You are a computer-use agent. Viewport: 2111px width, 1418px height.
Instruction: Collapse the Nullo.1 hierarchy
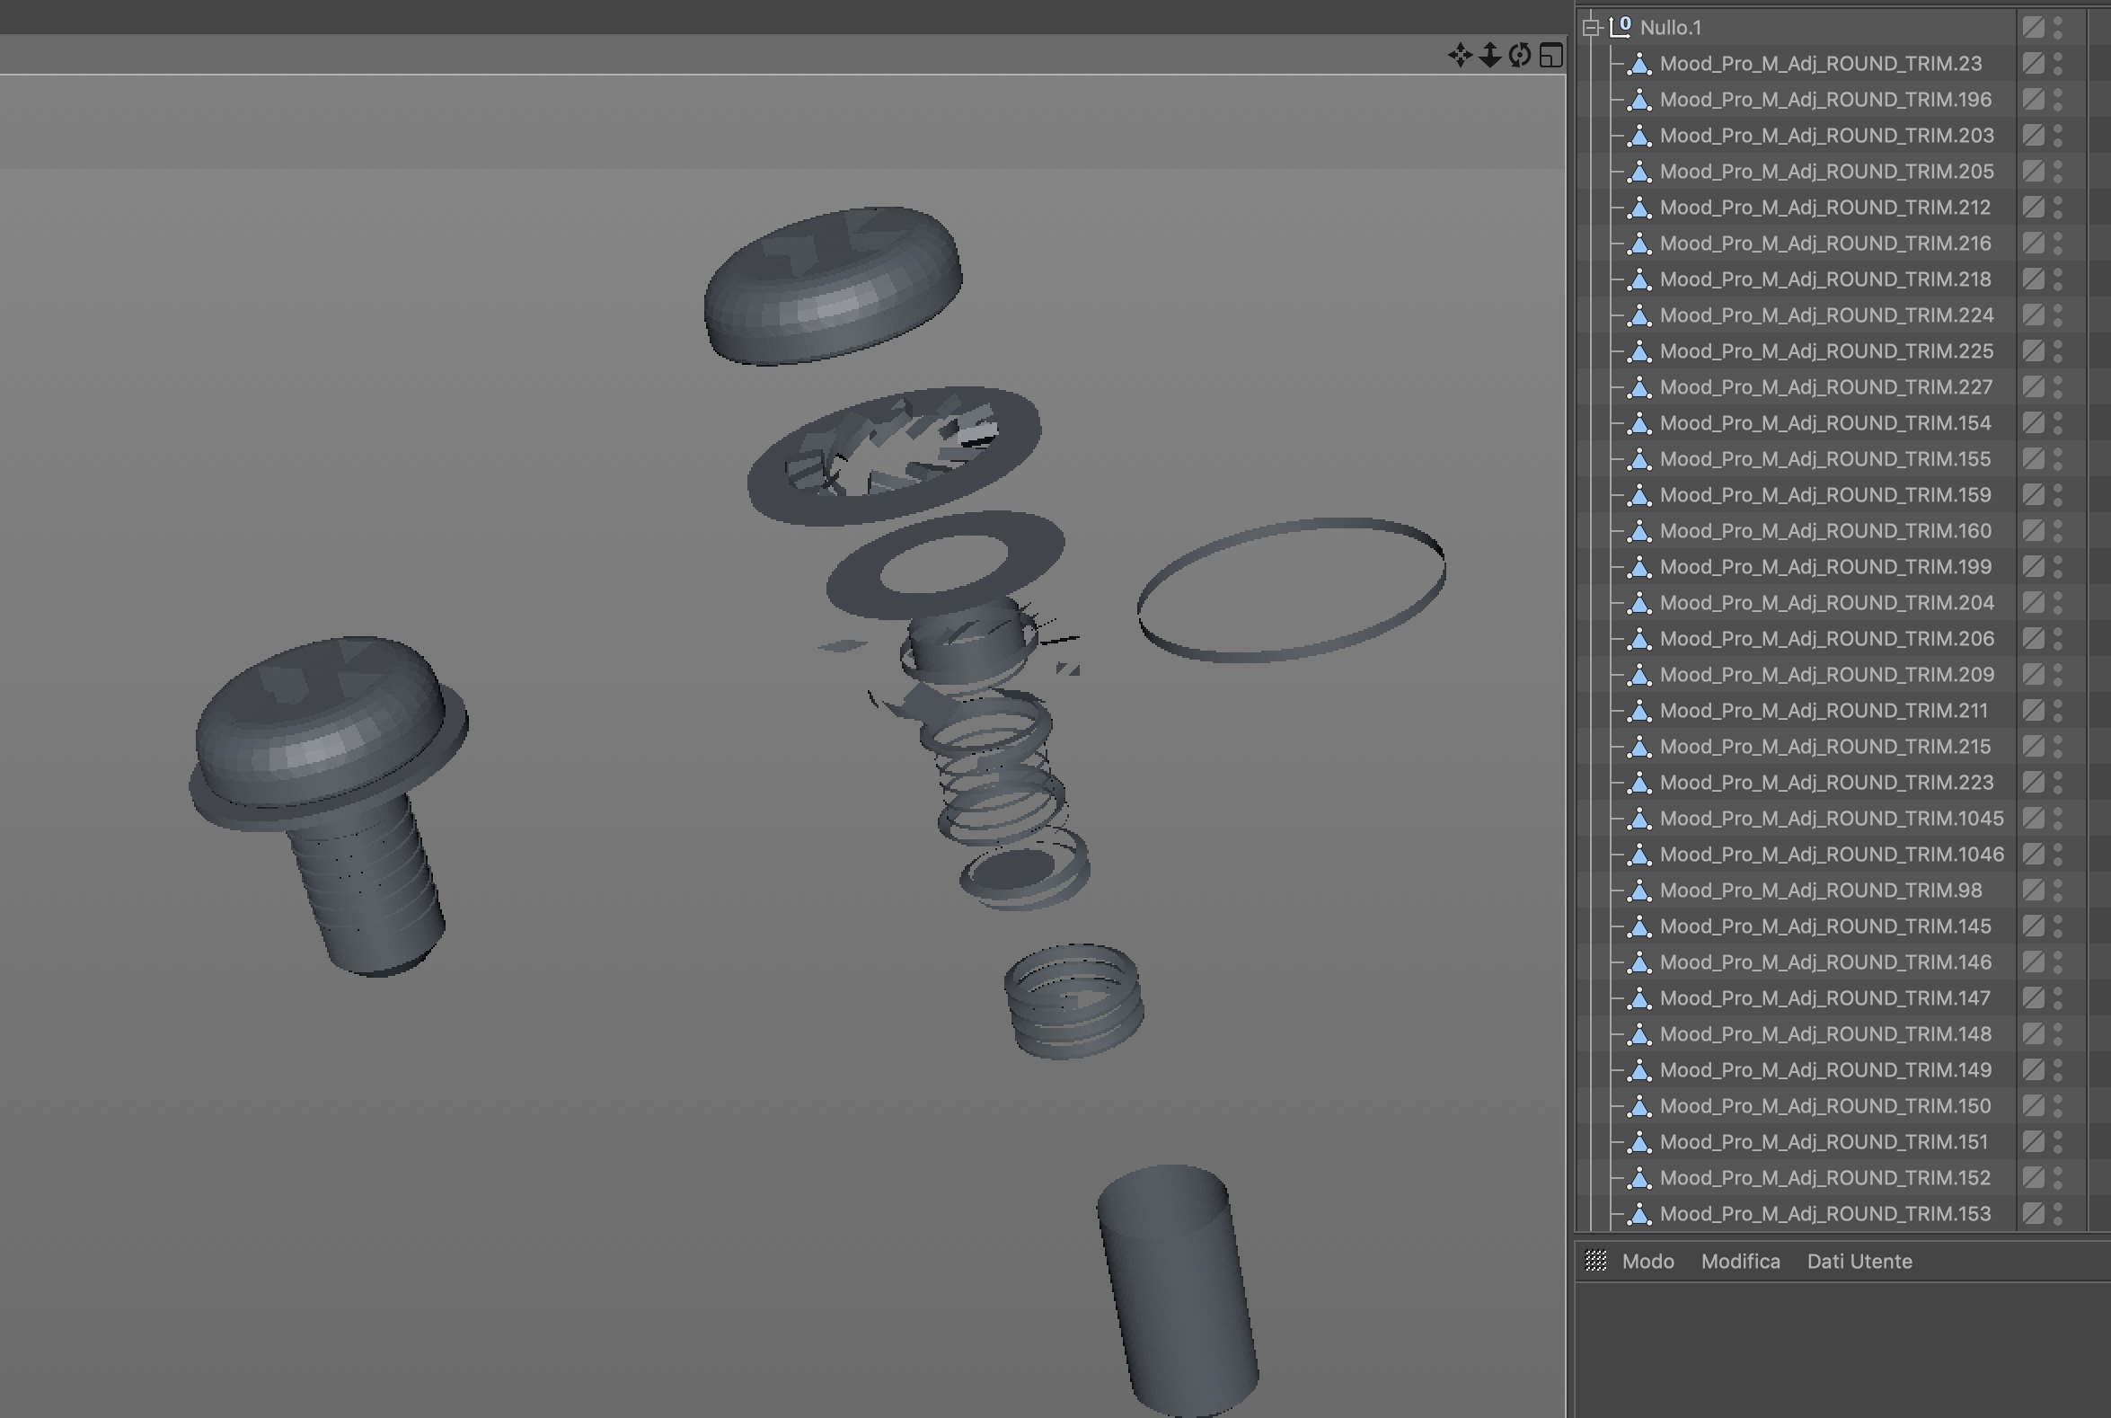[1591, 28]
